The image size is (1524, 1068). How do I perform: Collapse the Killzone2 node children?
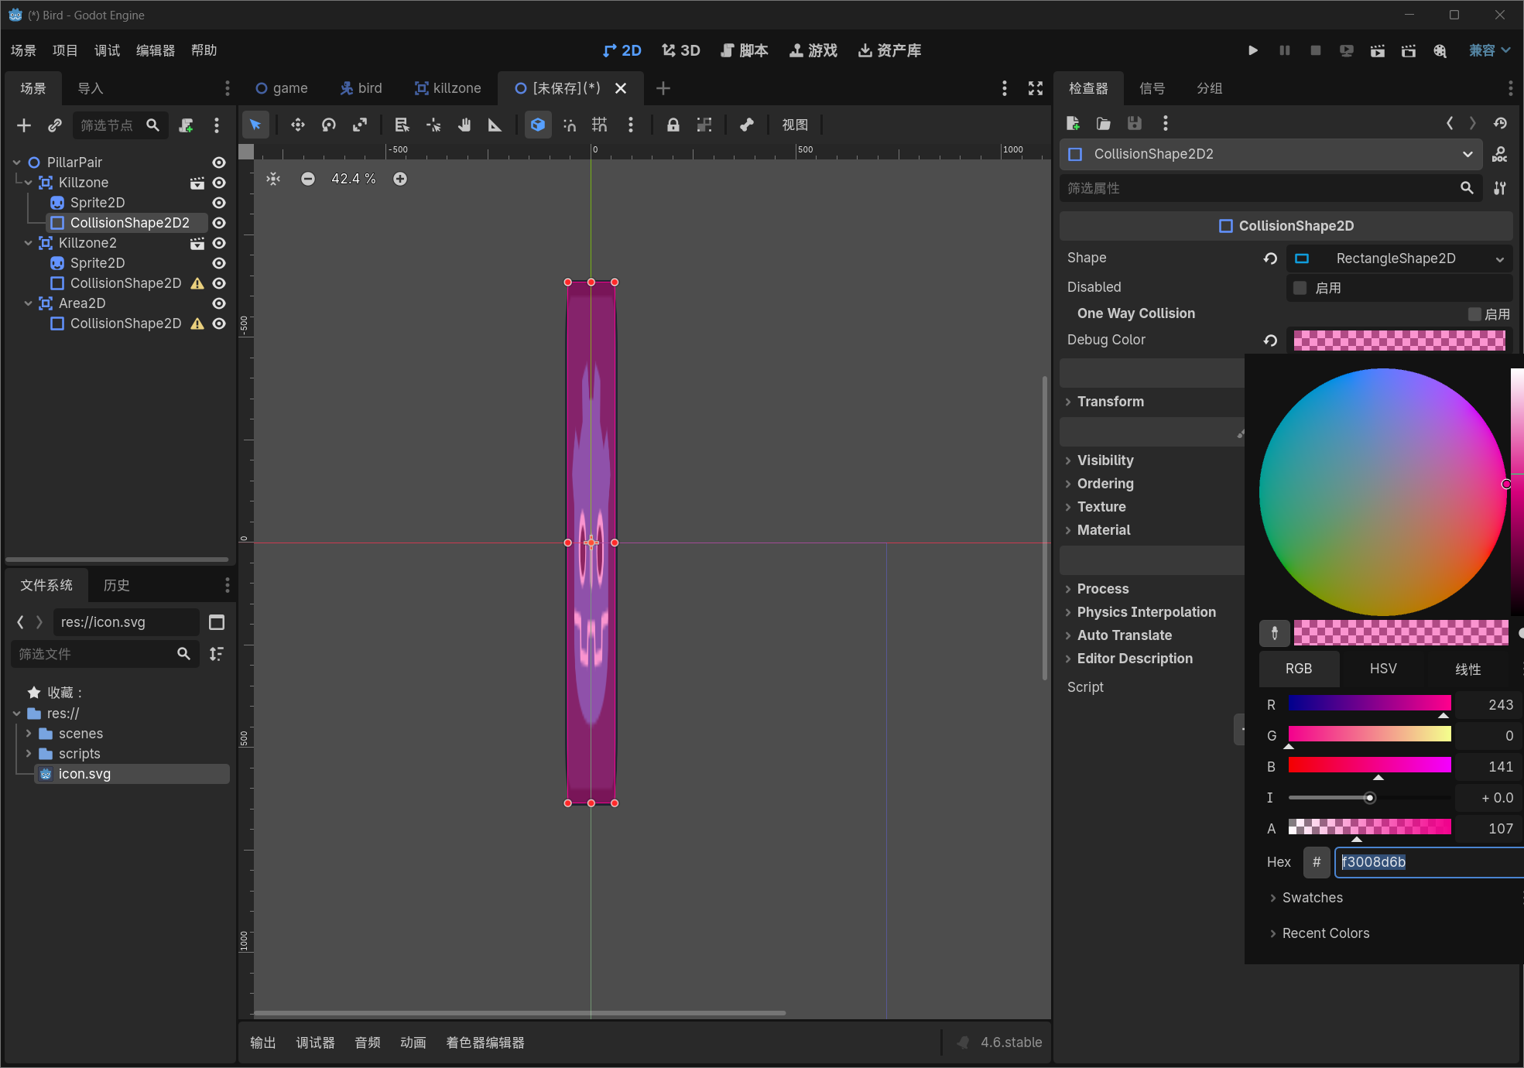click(x=29, y=243)
